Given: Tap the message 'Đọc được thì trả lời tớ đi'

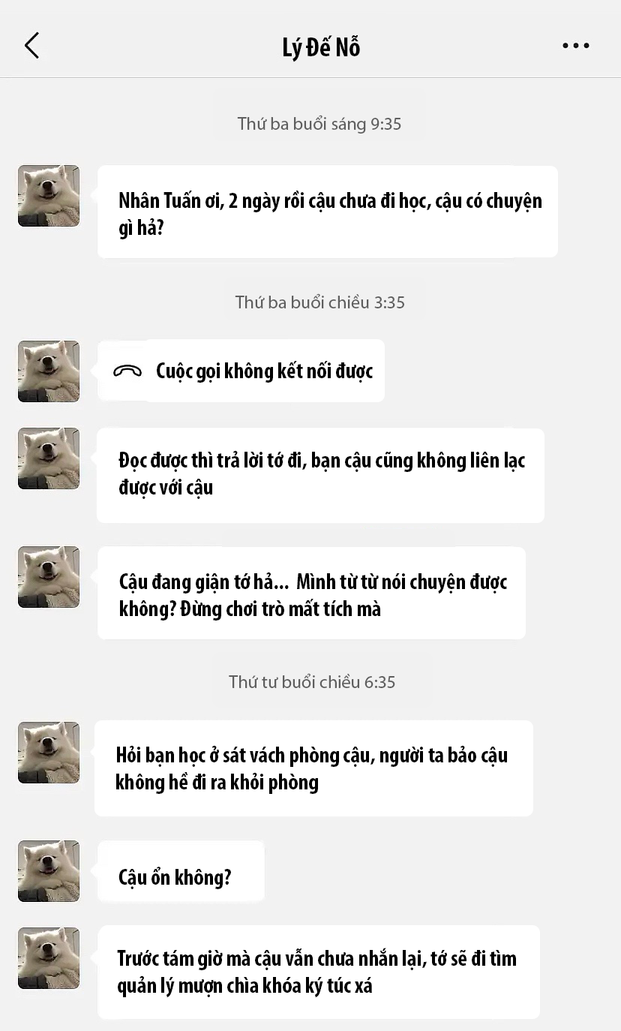Looking at the screenshot, I should pyautogui.click(x=320, y=475).
